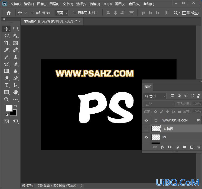Open the blend mode 正常 dropdown
Screen dimensions: 202x189
tap(159, 104)
